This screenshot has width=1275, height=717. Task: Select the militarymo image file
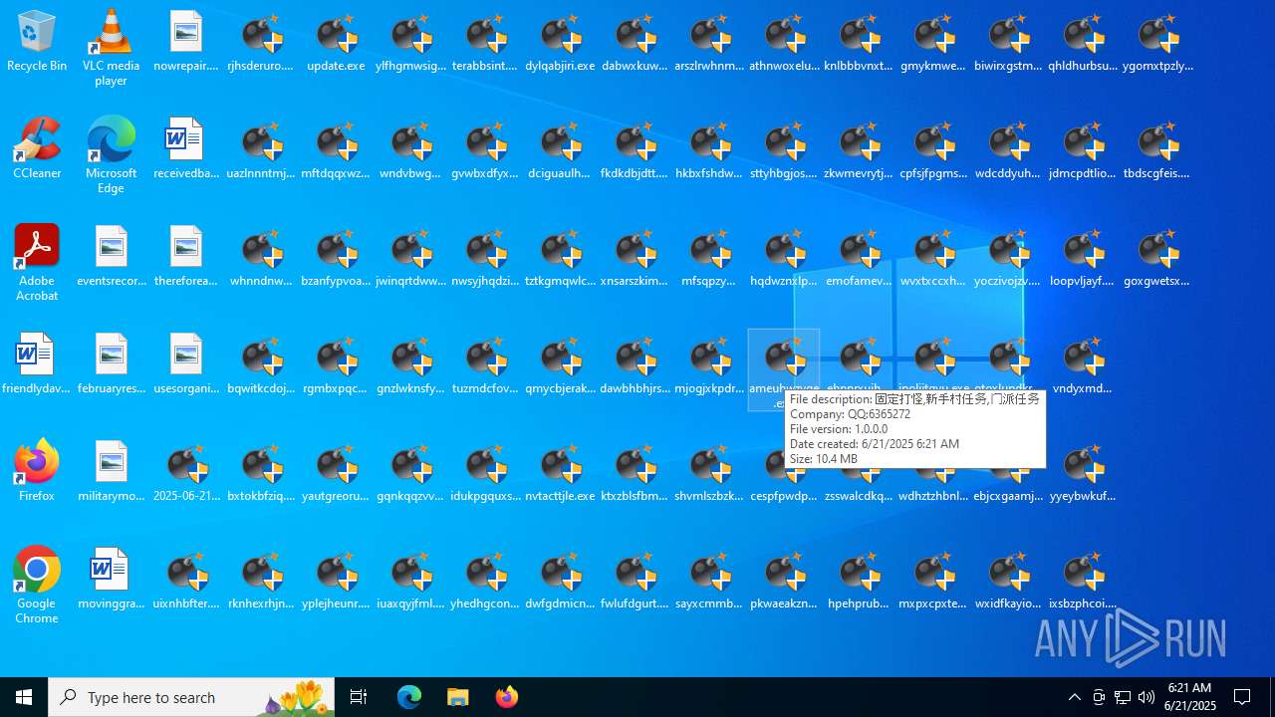tap(111, 471)
